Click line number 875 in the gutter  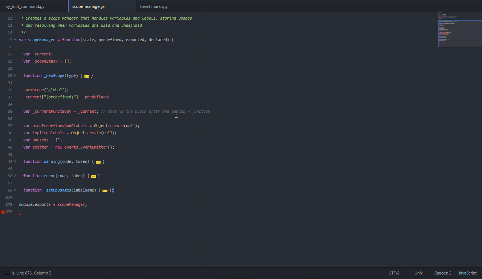(x=9, y=205)
